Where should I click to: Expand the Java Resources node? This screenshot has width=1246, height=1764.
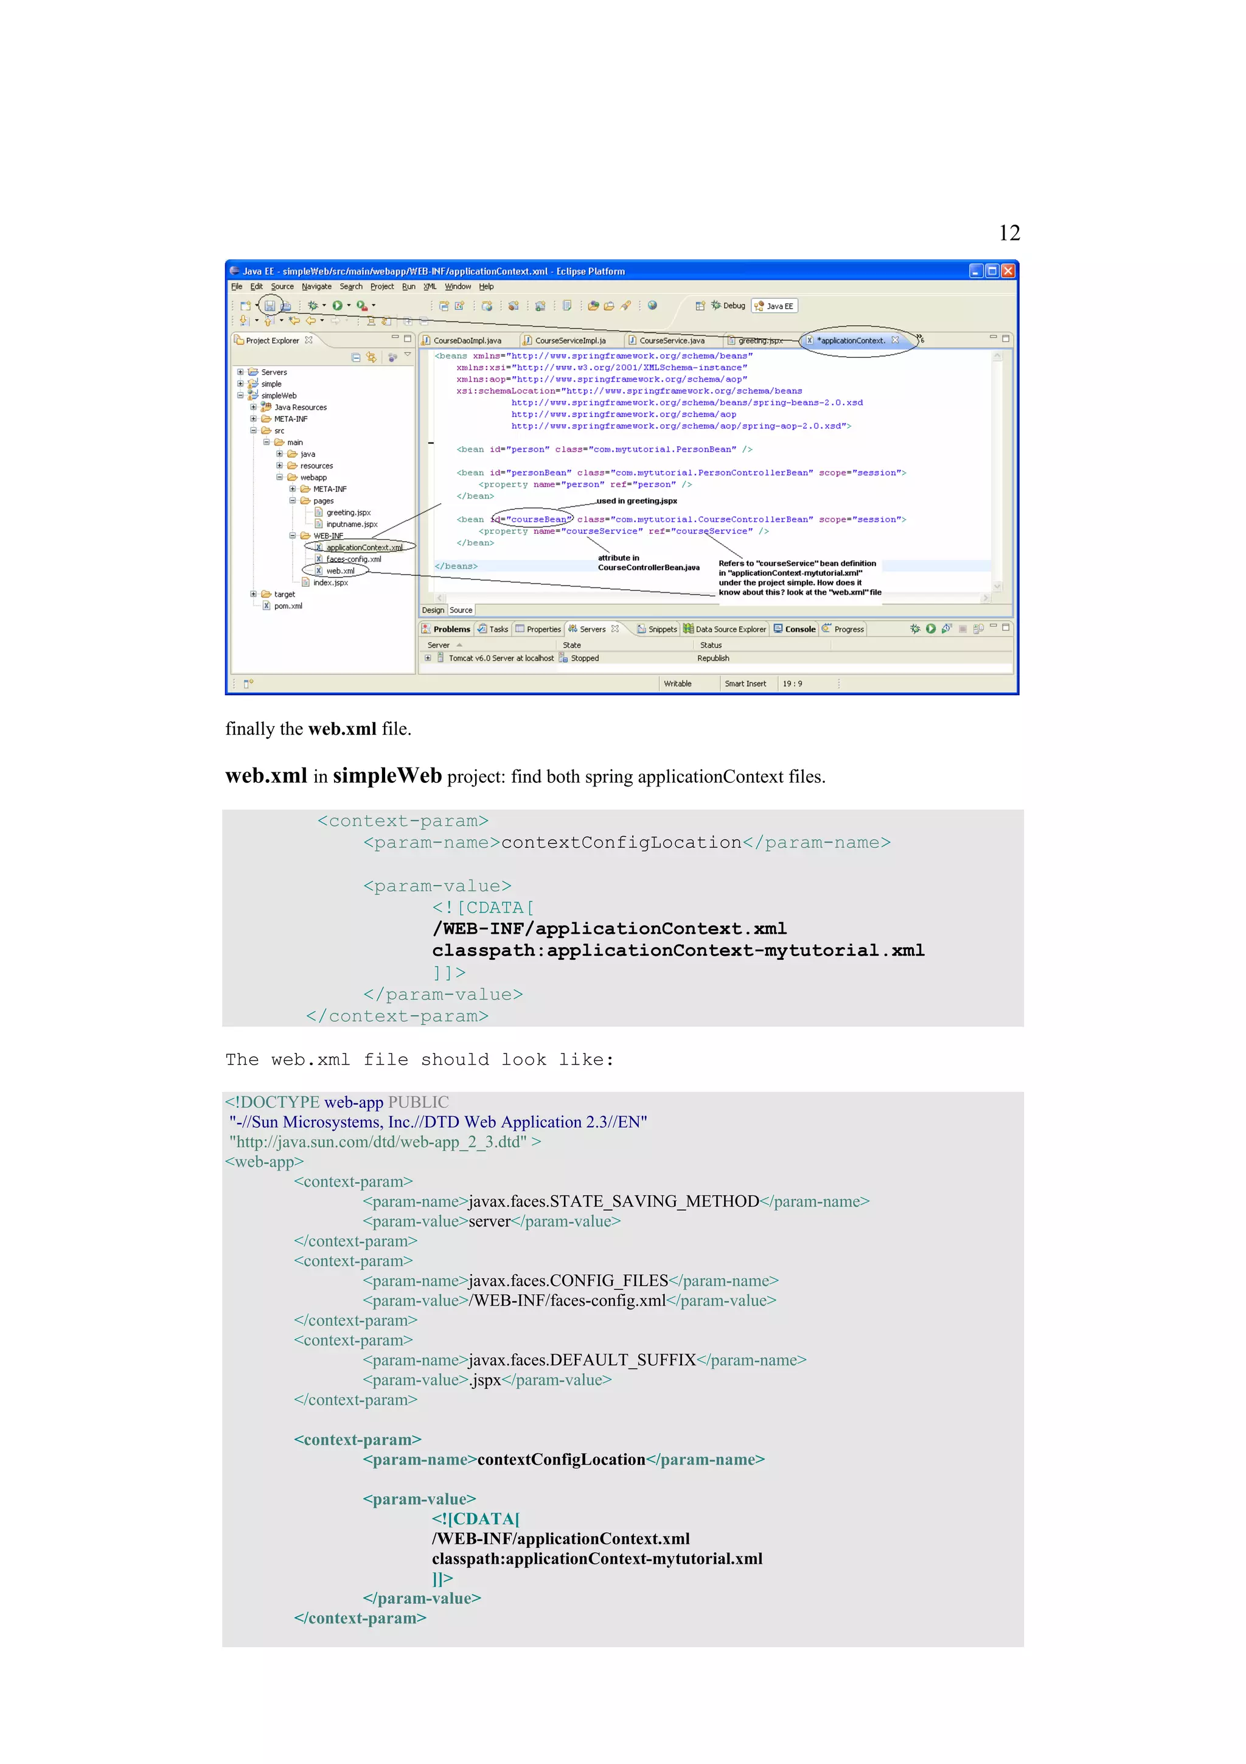pyautogui.click(x=253, y=407)
